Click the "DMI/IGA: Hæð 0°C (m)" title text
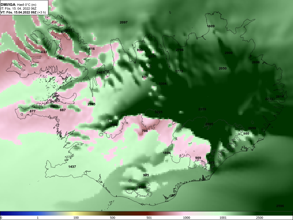This screenshot has height=220, width=293. pyautogui.click(x=18, y=5)
